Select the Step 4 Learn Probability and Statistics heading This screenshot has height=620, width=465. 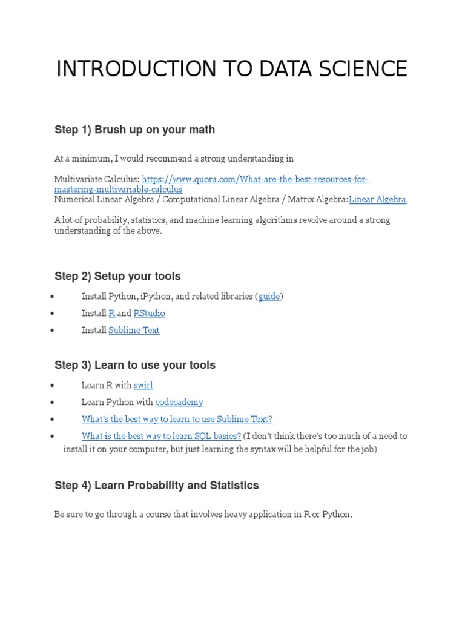[x=156, y=485]
